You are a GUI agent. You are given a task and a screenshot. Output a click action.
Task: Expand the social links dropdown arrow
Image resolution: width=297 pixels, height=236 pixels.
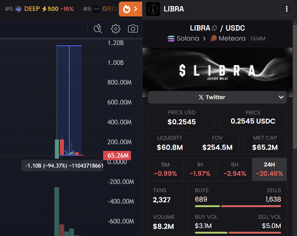281,97
